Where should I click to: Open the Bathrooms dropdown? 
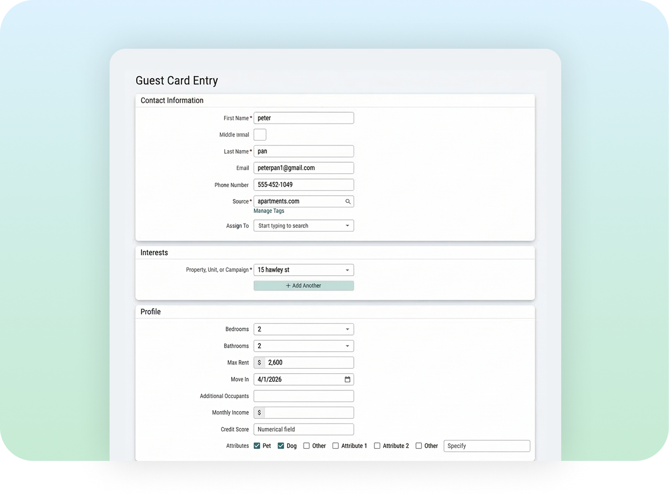(x=304, y=346)
